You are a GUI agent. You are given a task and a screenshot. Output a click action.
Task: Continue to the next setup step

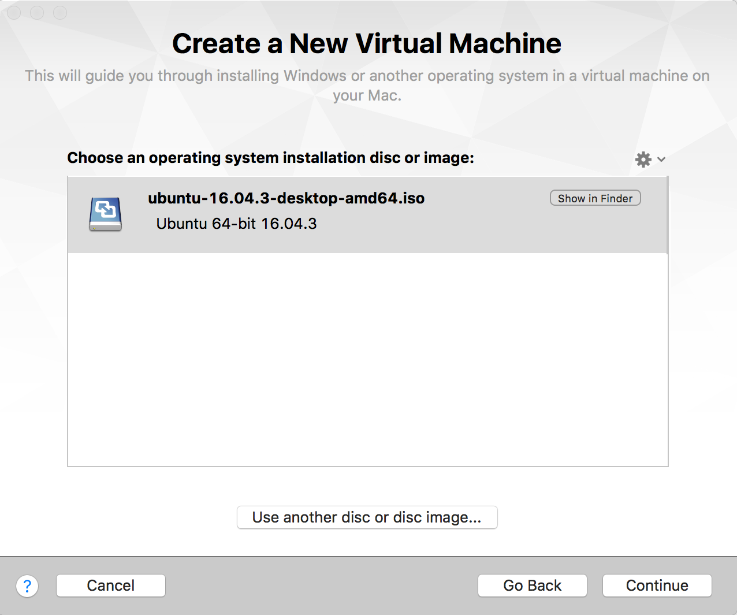(657, 586)
